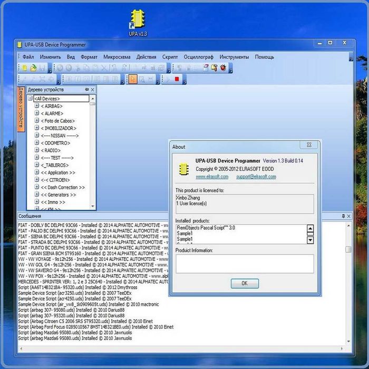
Task: Close the Сообщения panel
Action: point(349,216)
